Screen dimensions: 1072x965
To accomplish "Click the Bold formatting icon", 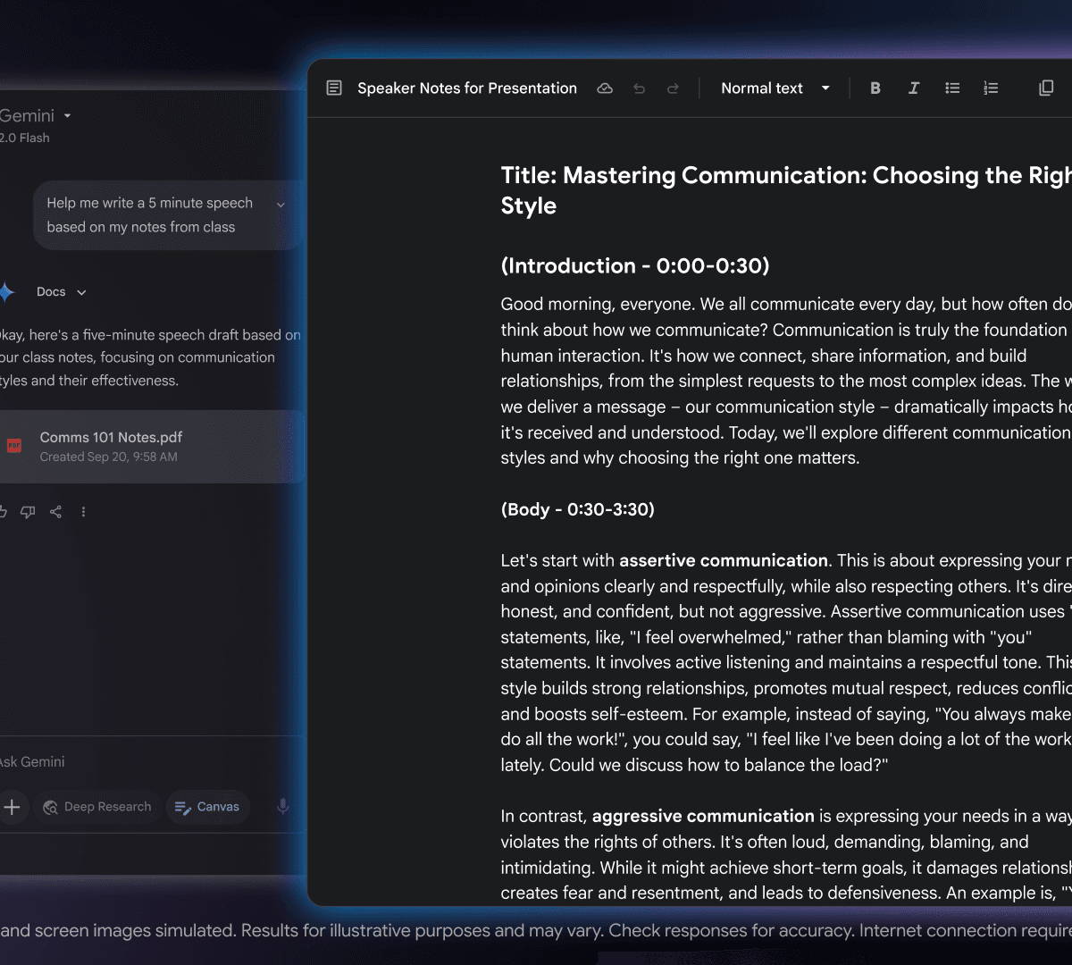I will [x=875, y=88].
